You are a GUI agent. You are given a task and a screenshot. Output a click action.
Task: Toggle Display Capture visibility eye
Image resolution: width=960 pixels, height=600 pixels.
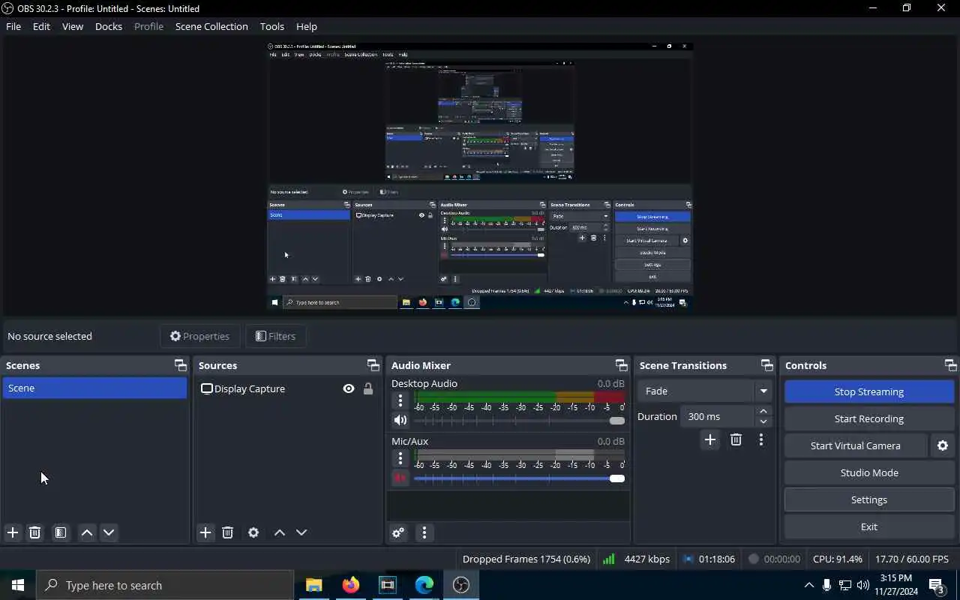point(349,388)
